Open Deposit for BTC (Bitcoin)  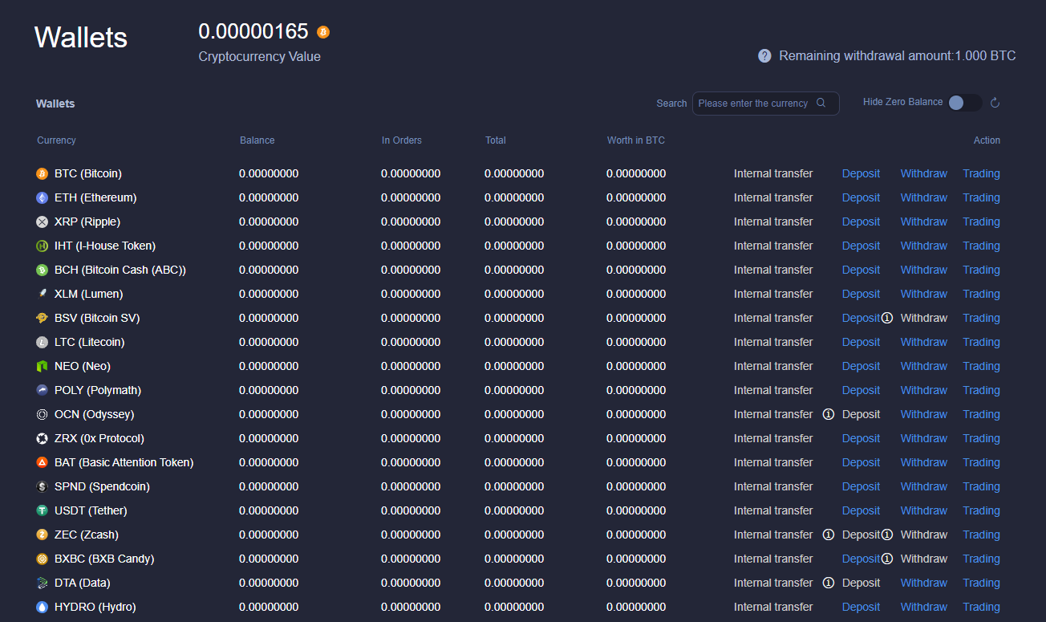coord(861,173)
